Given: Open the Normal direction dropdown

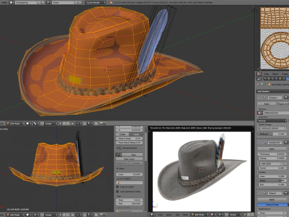Looking at the screenshot, I should point(272,121).
